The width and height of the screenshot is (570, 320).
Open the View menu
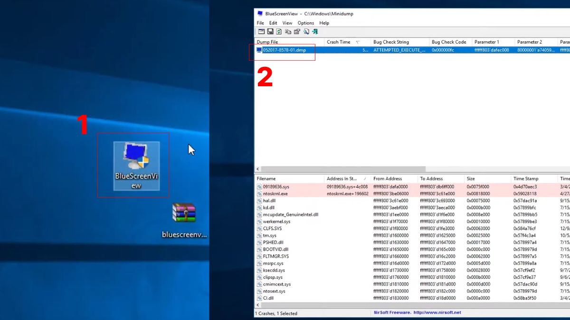coord(287,23)
